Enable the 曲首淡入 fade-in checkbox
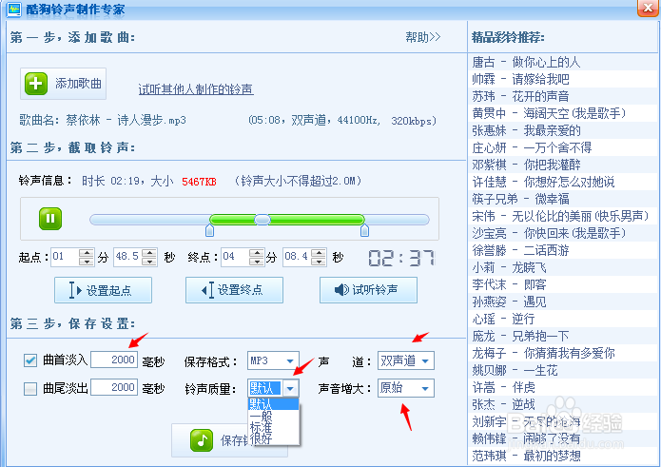661x467 pixels. [x=30, y=360]
